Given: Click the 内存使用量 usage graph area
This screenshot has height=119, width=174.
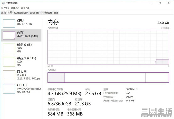Looking at the screenshot, I should (108, 47).
